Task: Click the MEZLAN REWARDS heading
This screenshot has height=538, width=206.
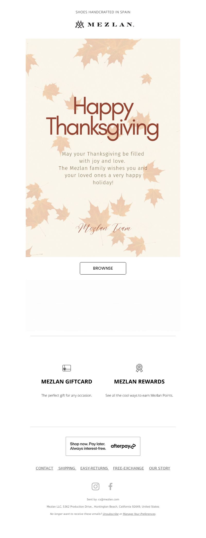Action: pos(139,382)
